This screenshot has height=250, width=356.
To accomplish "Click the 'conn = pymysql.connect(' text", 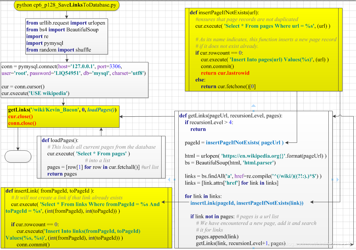I will (x=30, y=67).
